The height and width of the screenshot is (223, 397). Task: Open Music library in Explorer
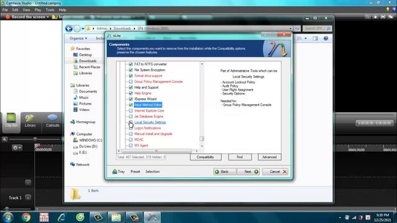84,98
